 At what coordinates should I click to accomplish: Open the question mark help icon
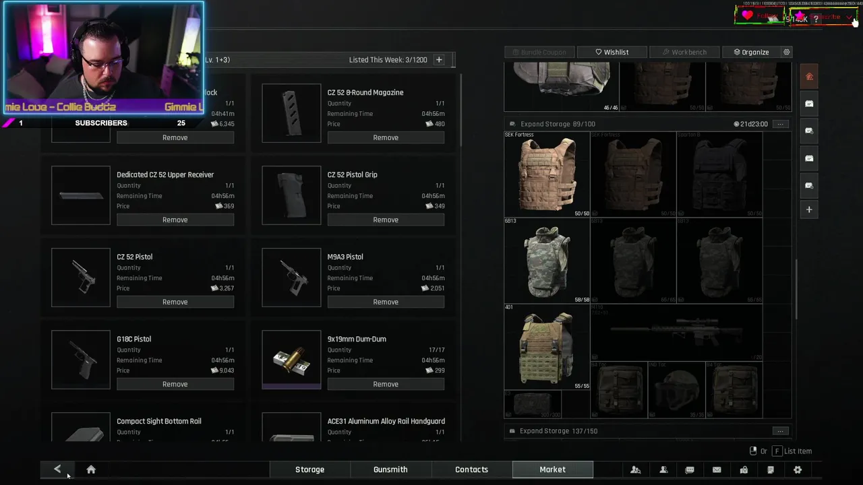pos(815,19)
